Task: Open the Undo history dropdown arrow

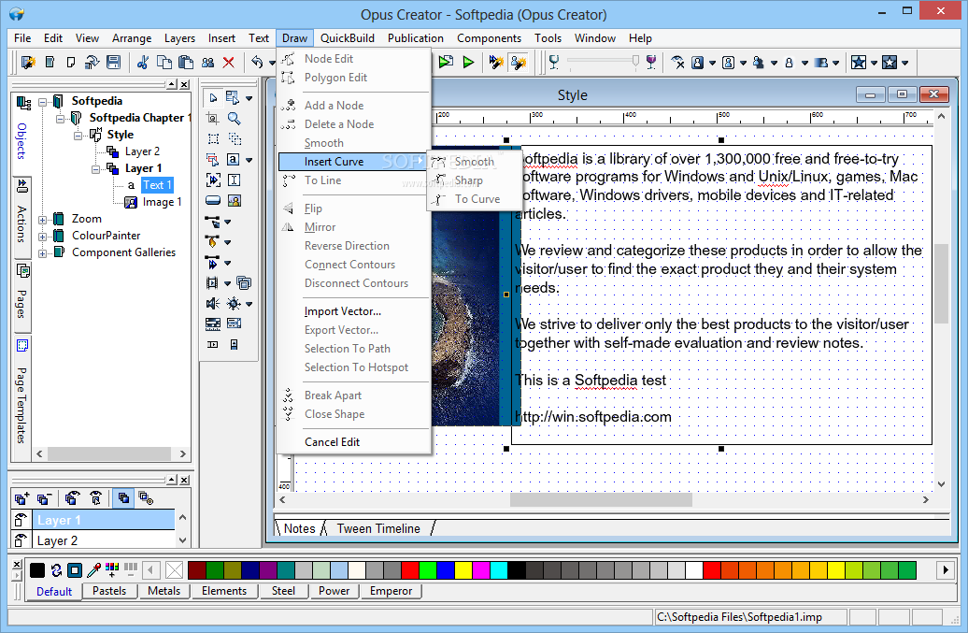Action: [x=271, y=63]
